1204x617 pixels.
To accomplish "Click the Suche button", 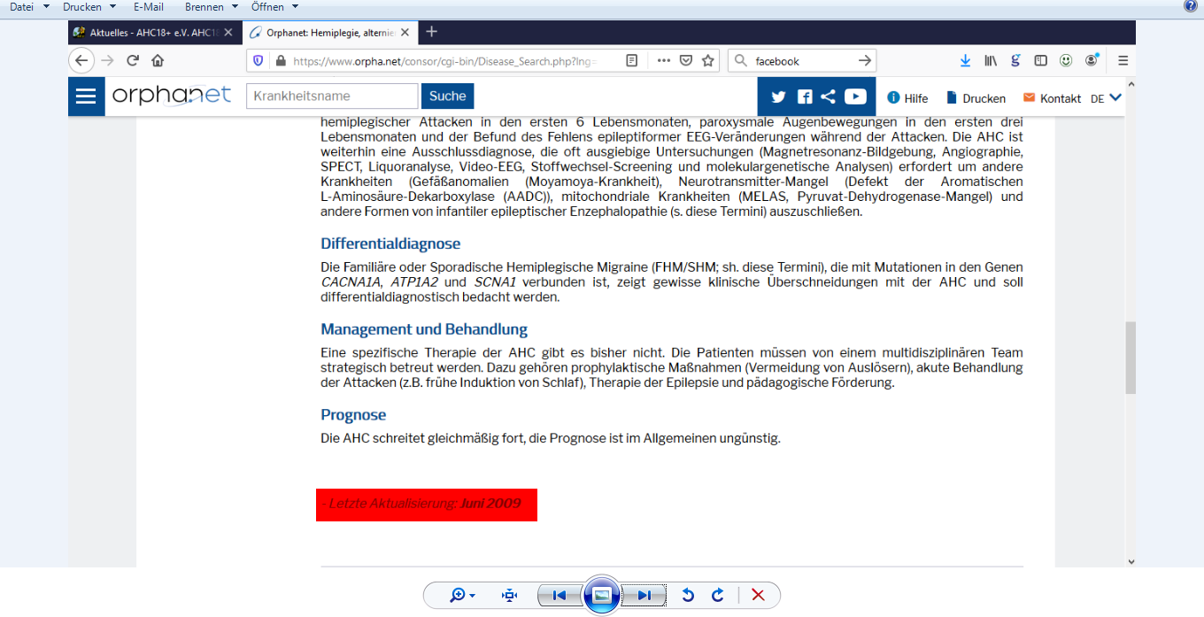I will pos(448,96).
